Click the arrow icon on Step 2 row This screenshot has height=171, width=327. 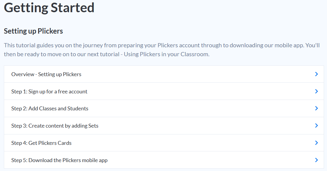click(316, 109)
